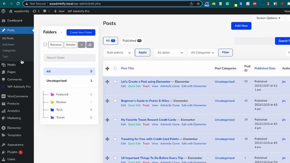The height and width of the screenshot is (163, 290).
Task: Click the folder sort settings icon button
Action: click(90, 45)
